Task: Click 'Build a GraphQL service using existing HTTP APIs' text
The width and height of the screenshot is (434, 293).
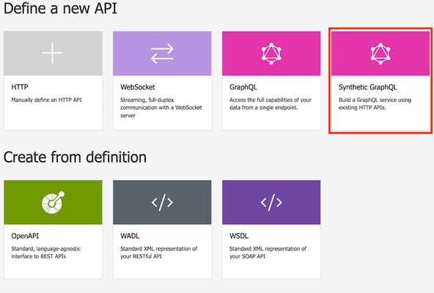Action: (x=375, y=104)
